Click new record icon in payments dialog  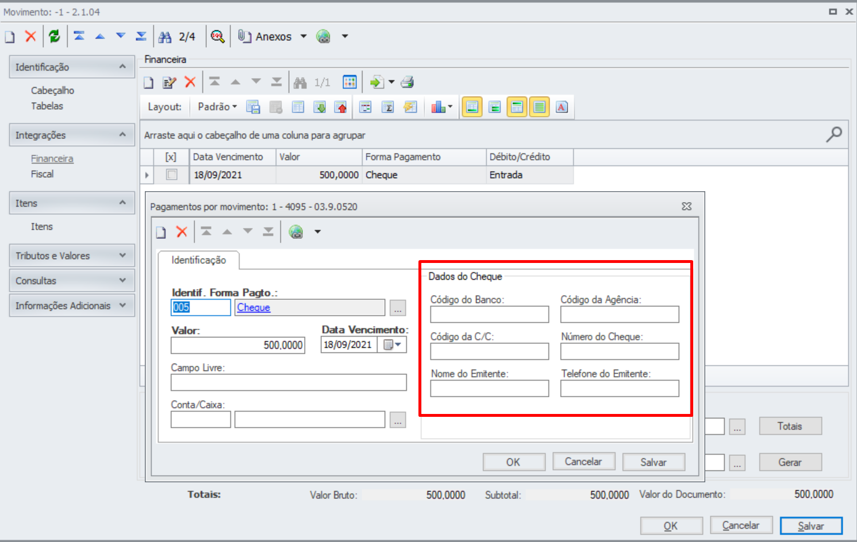[x=162, y=232]
